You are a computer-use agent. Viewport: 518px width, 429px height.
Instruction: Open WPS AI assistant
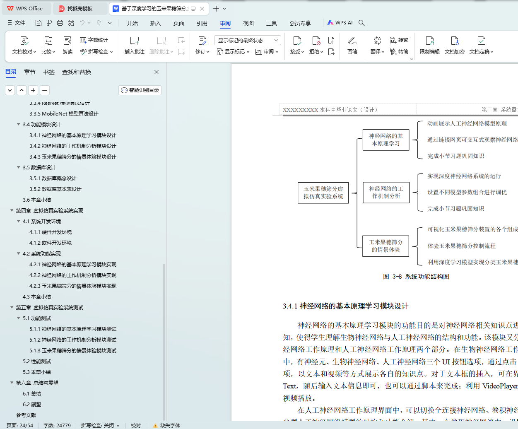[340, 23]
